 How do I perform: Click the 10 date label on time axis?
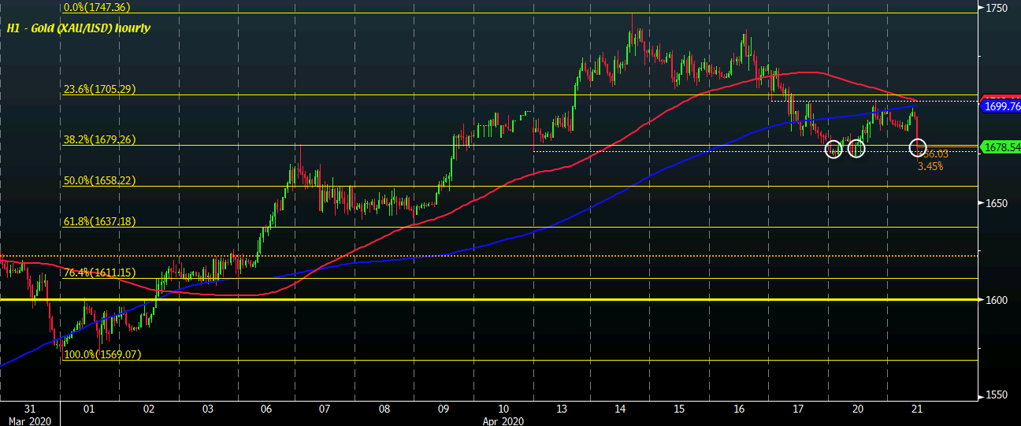503,409
